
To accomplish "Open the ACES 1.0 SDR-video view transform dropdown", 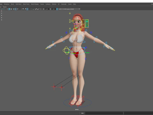I will [69, 9].
